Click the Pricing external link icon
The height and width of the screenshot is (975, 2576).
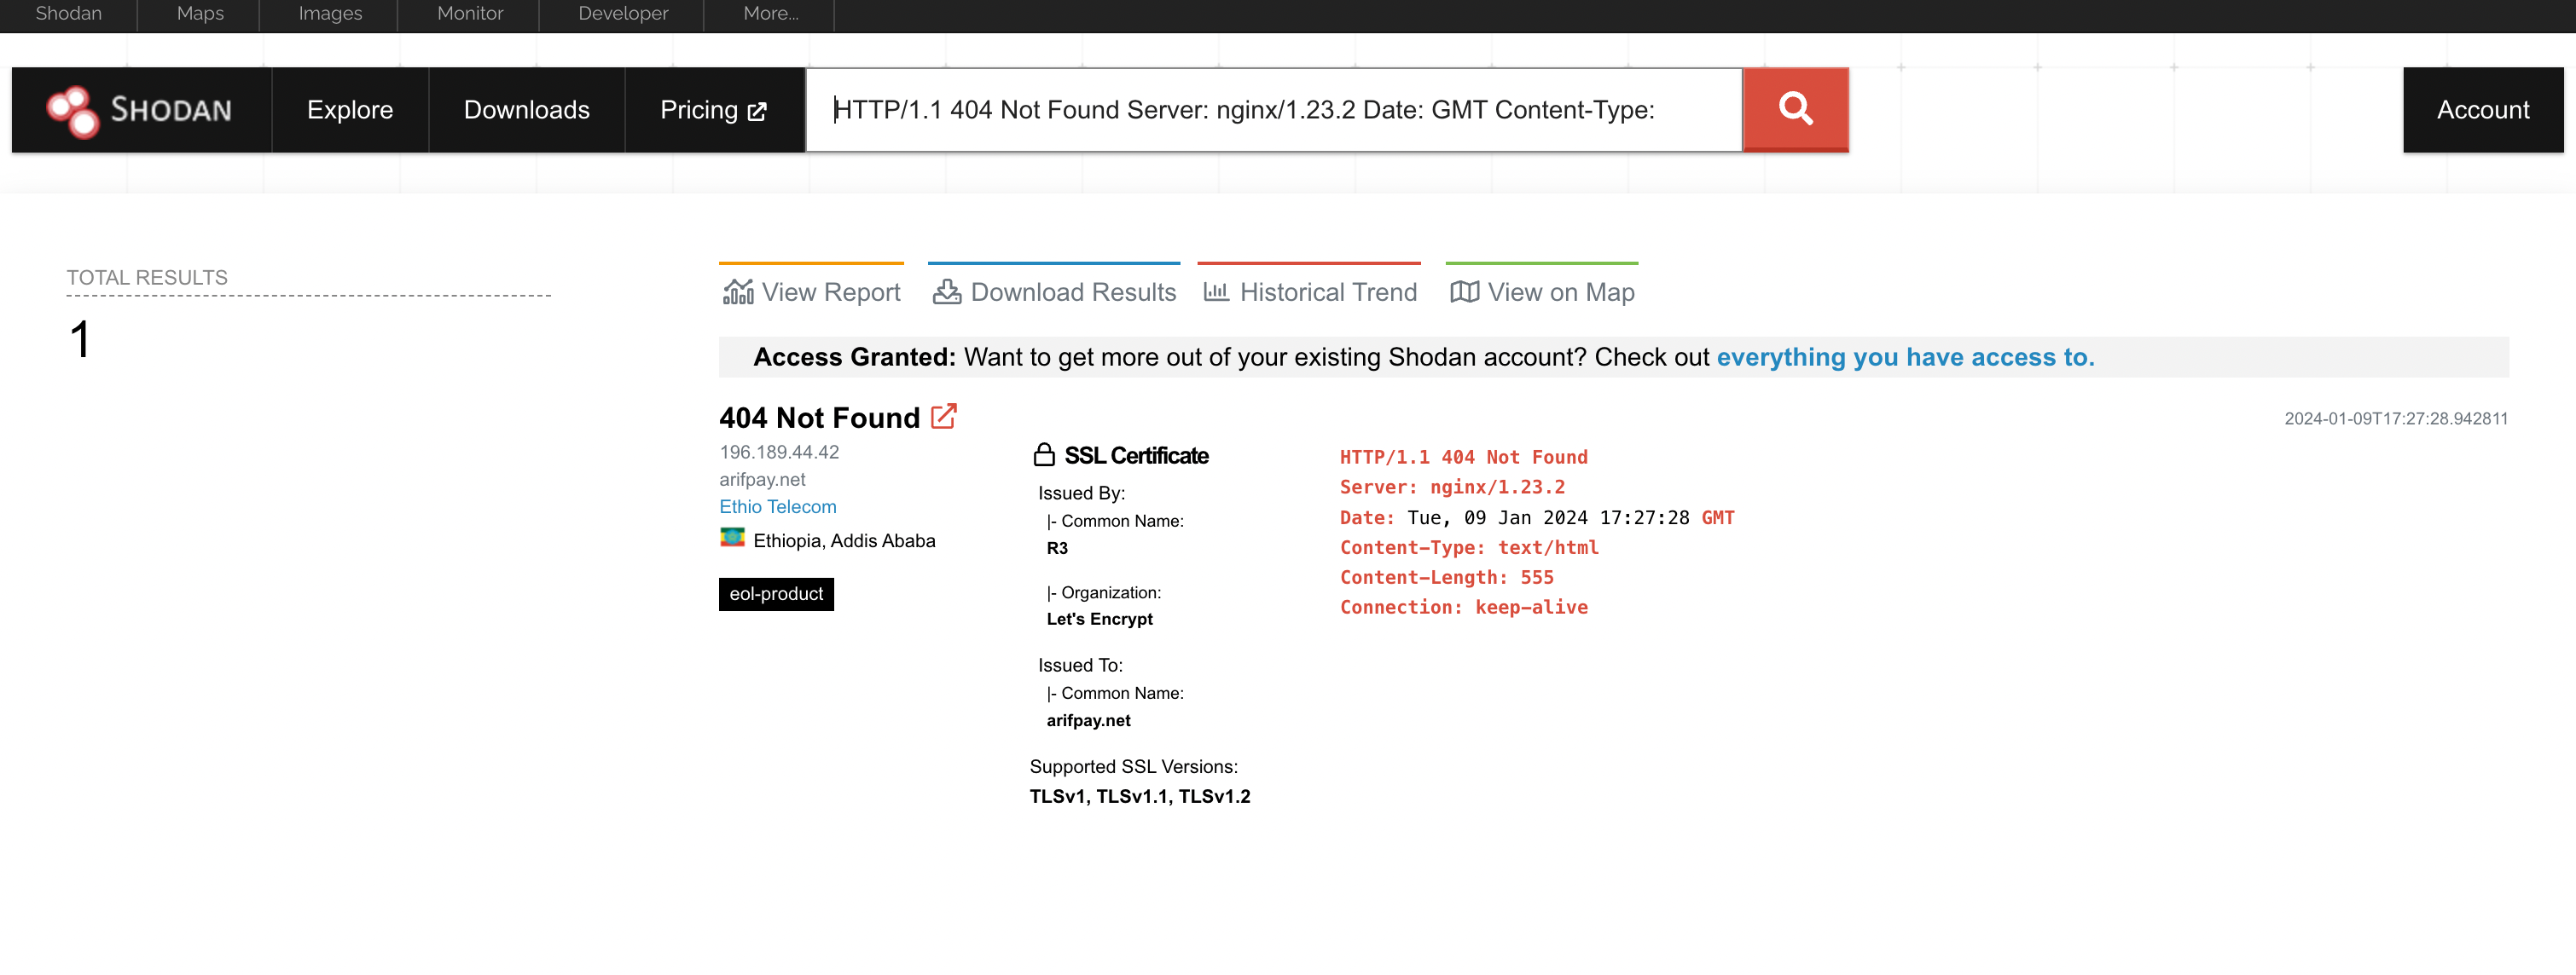[757, 111]
